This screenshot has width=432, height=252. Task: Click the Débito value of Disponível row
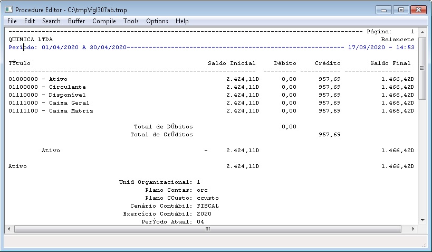289,95
